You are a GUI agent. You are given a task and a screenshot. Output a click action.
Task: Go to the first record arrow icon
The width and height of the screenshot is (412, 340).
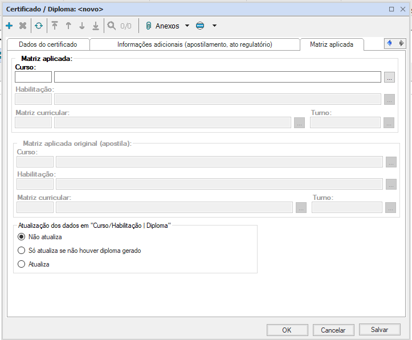point(55,26)
